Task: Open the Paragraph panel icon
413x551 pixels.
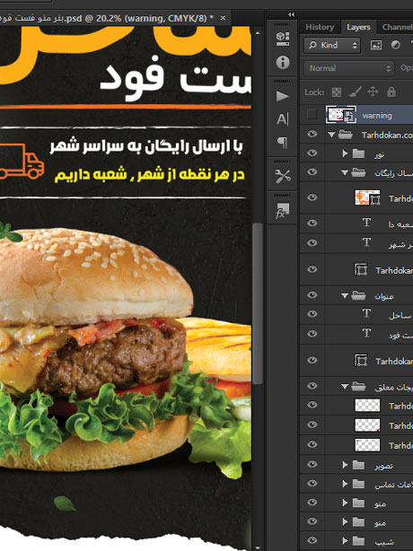Action: click(283, 143)
